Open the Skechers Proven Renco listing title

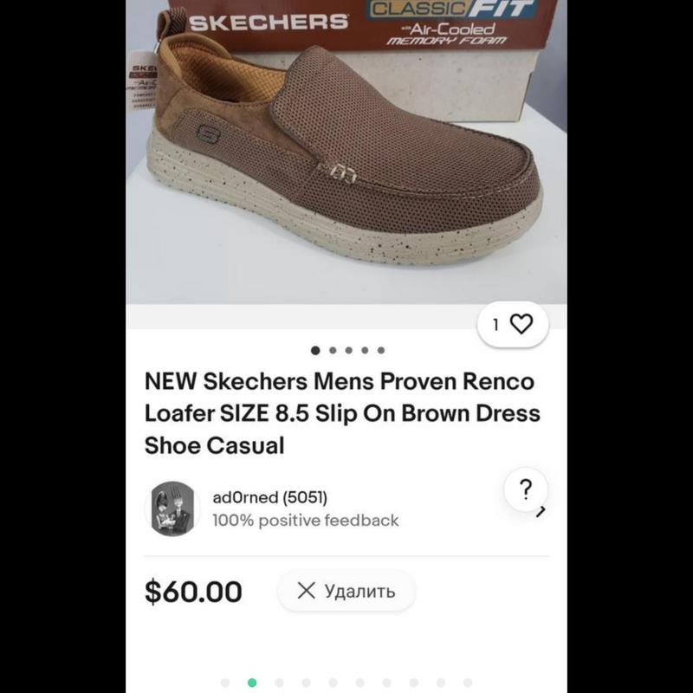tap(340, 413)
